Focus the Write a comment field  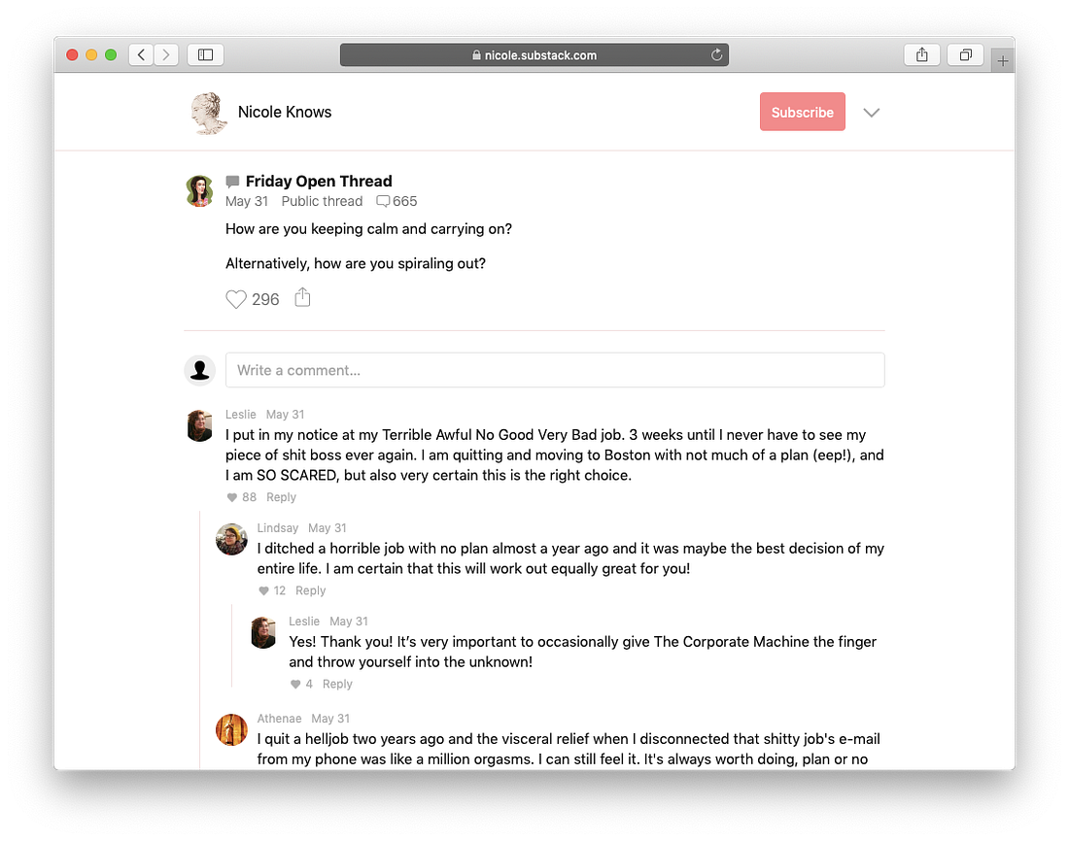coord(555,370)
